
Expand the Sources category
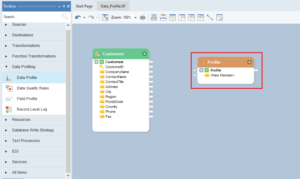(6, 25)
